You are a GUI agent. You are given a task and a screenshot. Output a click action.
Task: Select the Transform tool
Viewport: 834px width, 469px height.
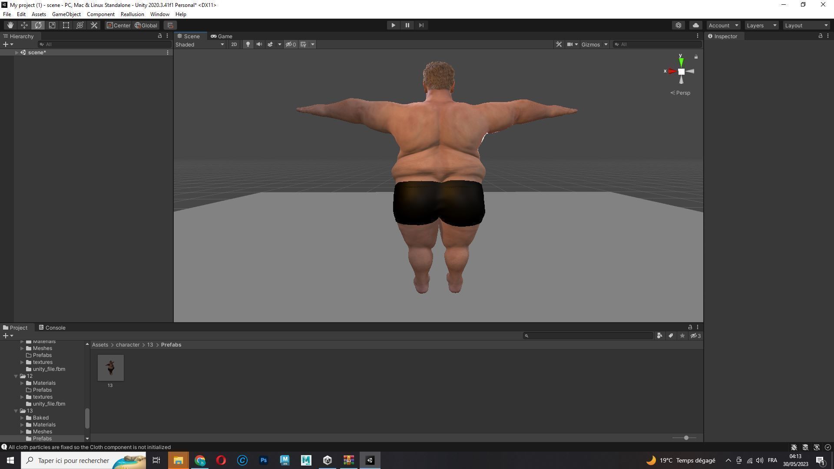click(80, 25)
